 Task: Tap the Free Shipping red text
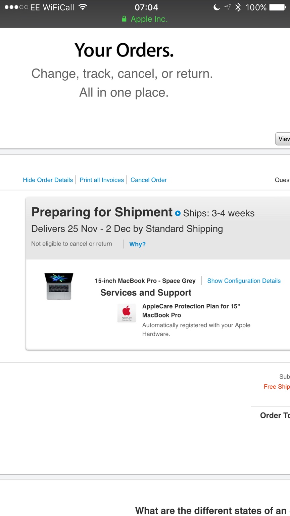(x=277, y=387)
